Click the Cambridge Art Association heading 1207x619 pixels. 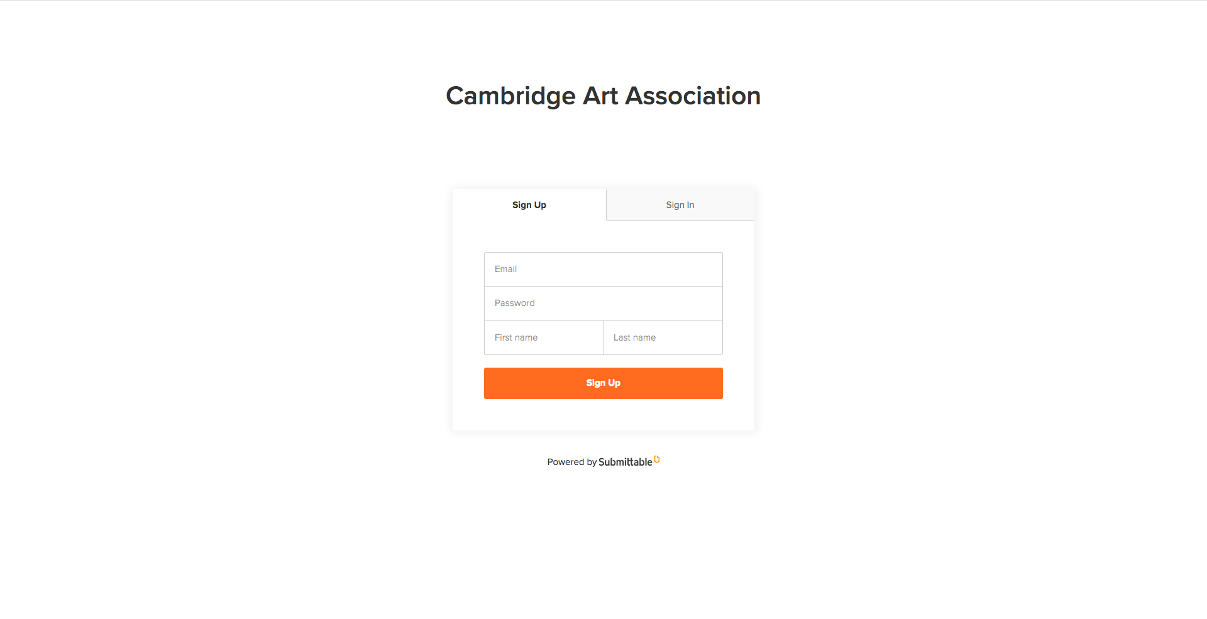click(x=603, y=96)
